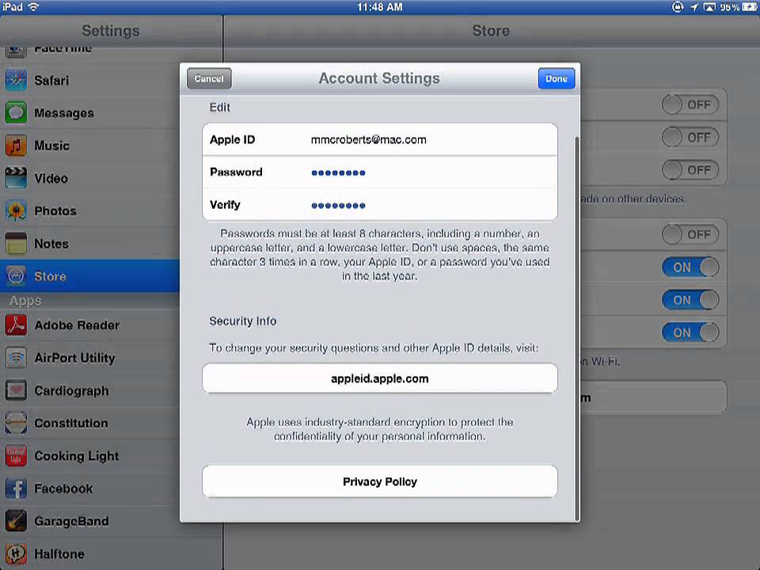Select the Verify password field
760x570 pixels.
(x=379, y=204)
